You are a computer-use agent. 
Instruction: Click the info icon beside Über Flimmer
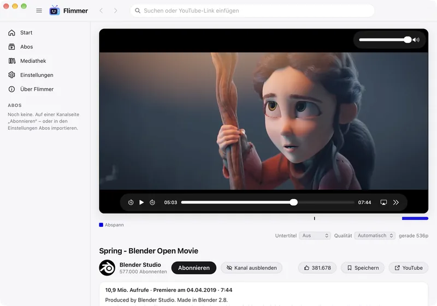tap(11, 89)
